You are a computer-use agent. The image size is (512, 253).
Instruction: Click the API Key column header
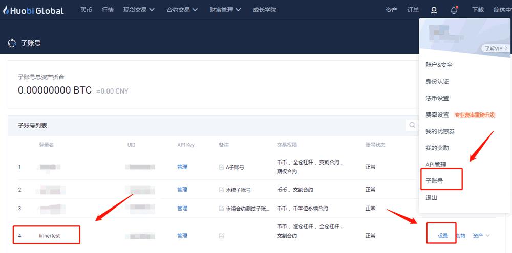click(186, 145)
